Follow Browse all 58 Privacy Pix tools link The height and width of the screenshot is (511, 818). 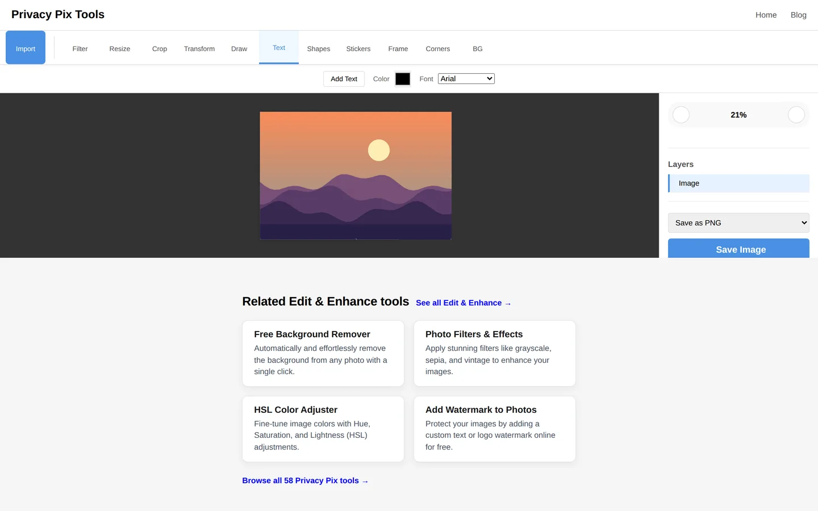coord(305,481)
